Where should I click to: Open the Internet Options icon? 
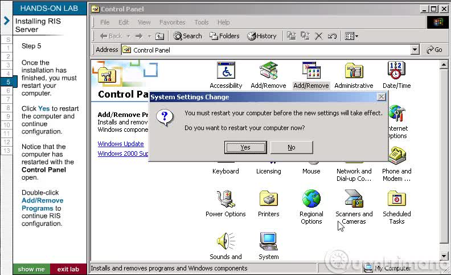click(x=397, y=113)
